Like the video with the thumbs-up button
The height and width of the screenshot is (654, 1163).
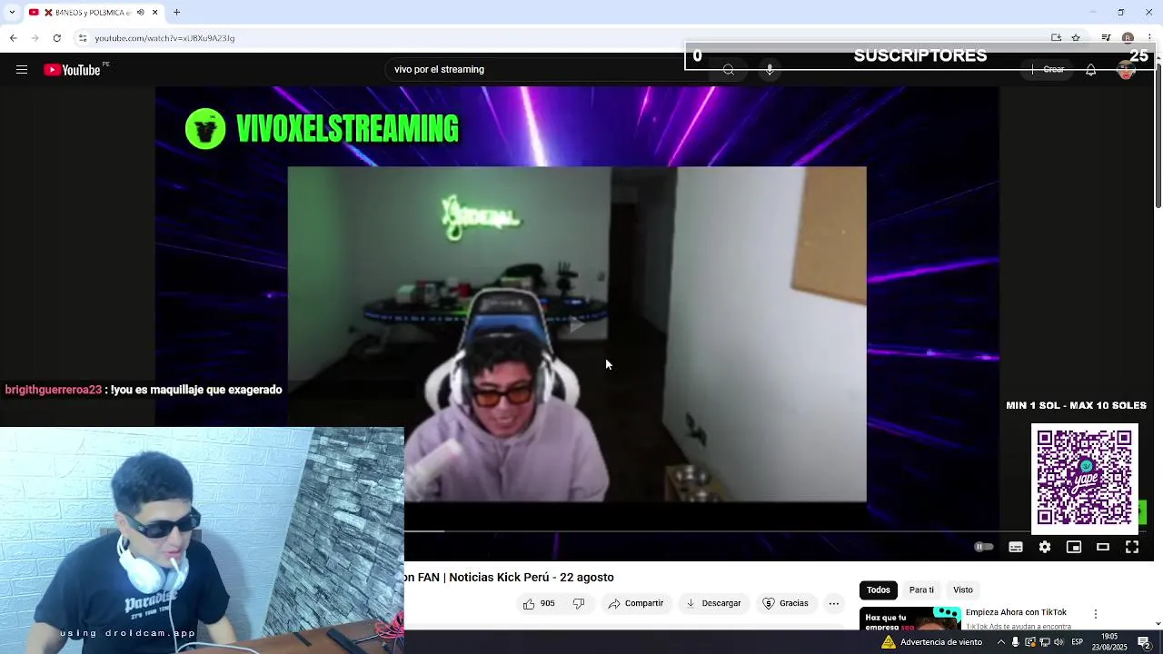pos(540,603)
